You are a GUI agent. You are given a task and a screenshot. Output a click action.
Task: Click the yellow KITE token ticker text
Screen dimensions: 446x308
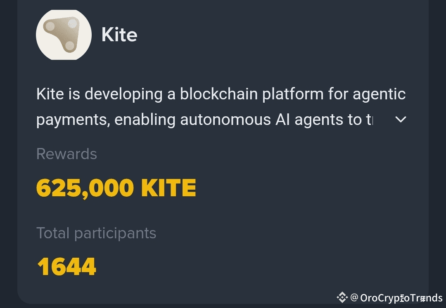pos(168,188)
